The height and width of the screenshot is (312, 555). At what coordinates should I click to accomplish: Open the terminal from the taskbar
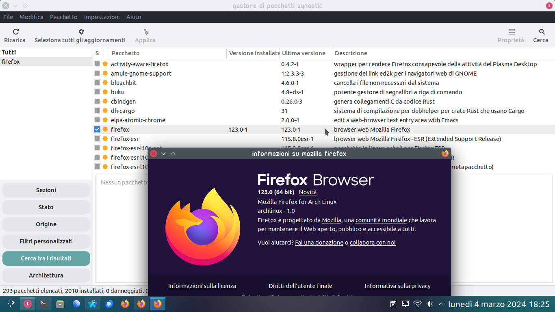44,304
